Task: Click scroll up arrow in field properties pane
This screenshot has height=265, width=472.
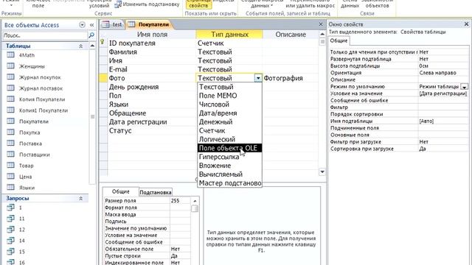Action: point(195,201)
